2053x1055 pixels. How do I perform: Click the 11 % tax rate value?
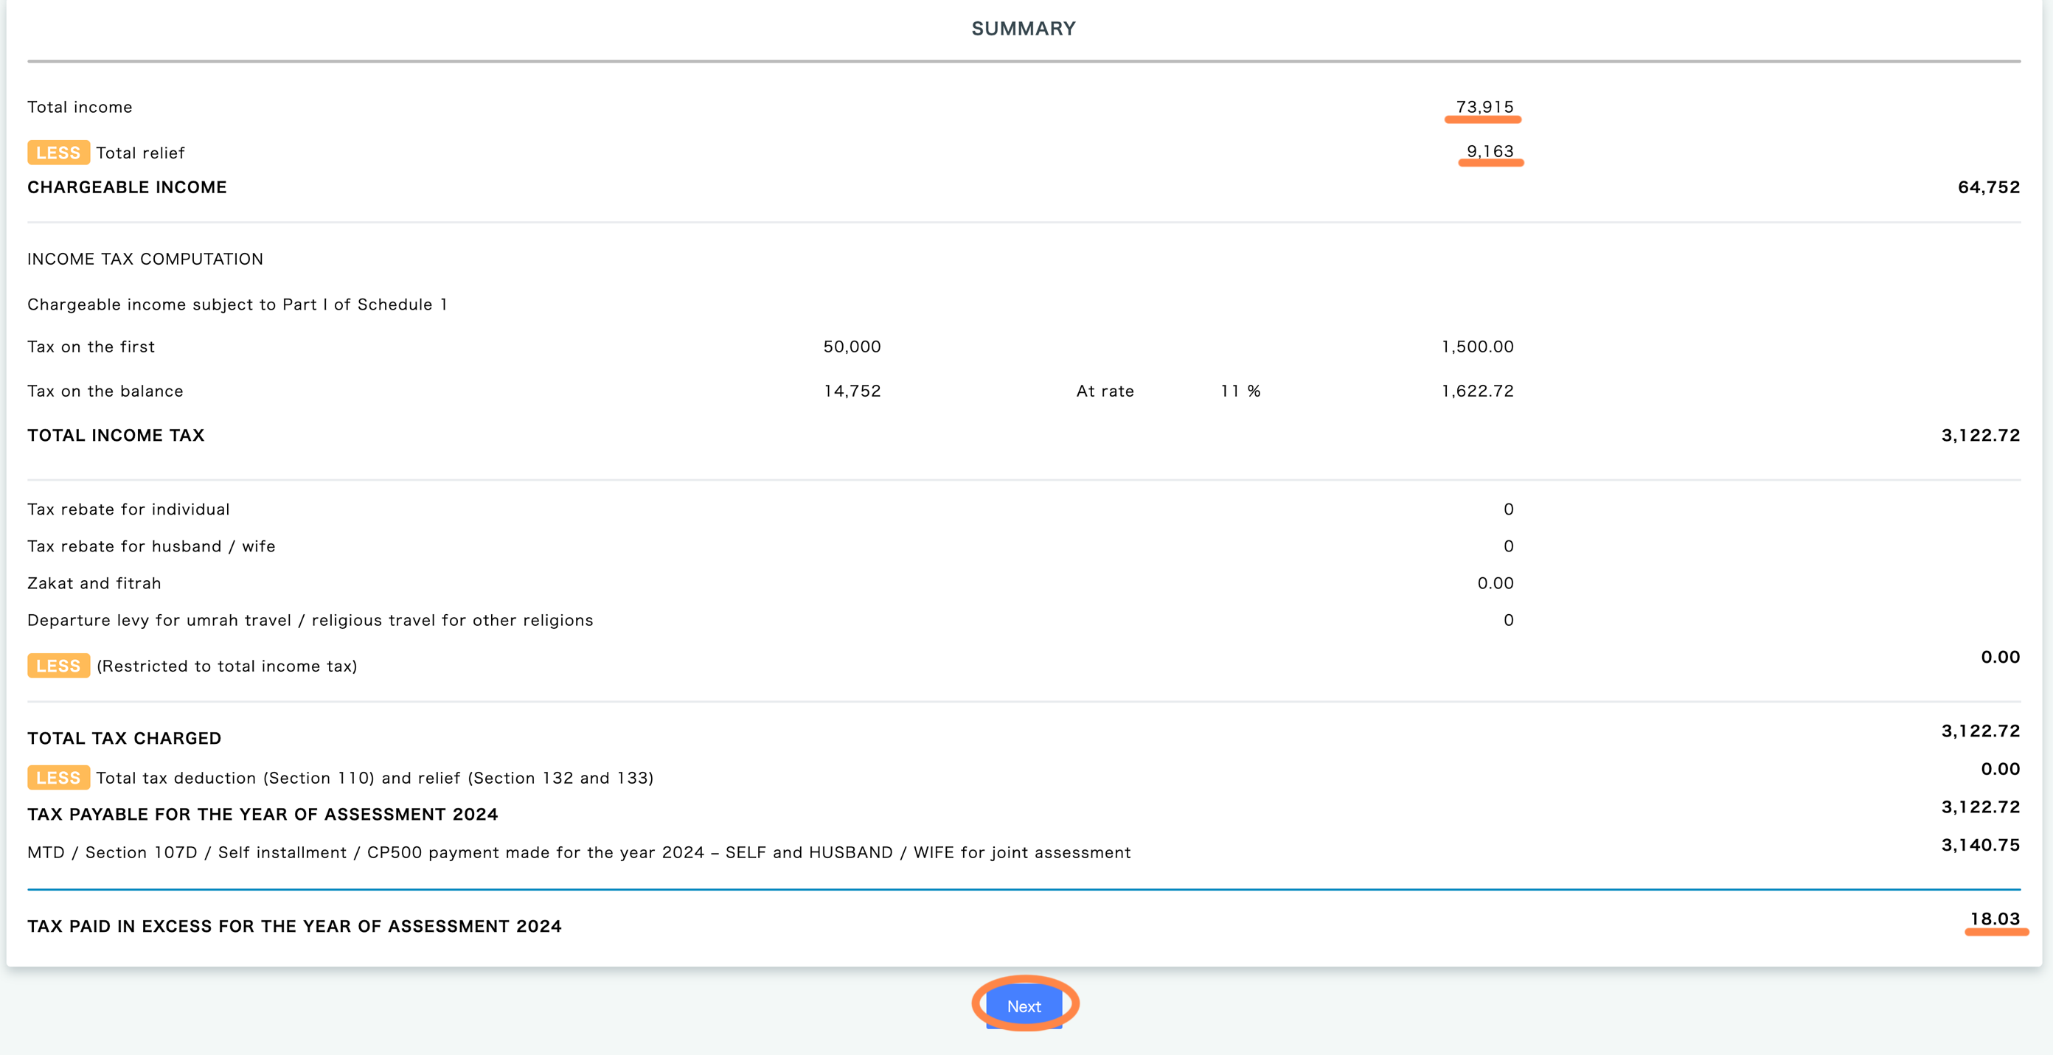point(1240,391)
